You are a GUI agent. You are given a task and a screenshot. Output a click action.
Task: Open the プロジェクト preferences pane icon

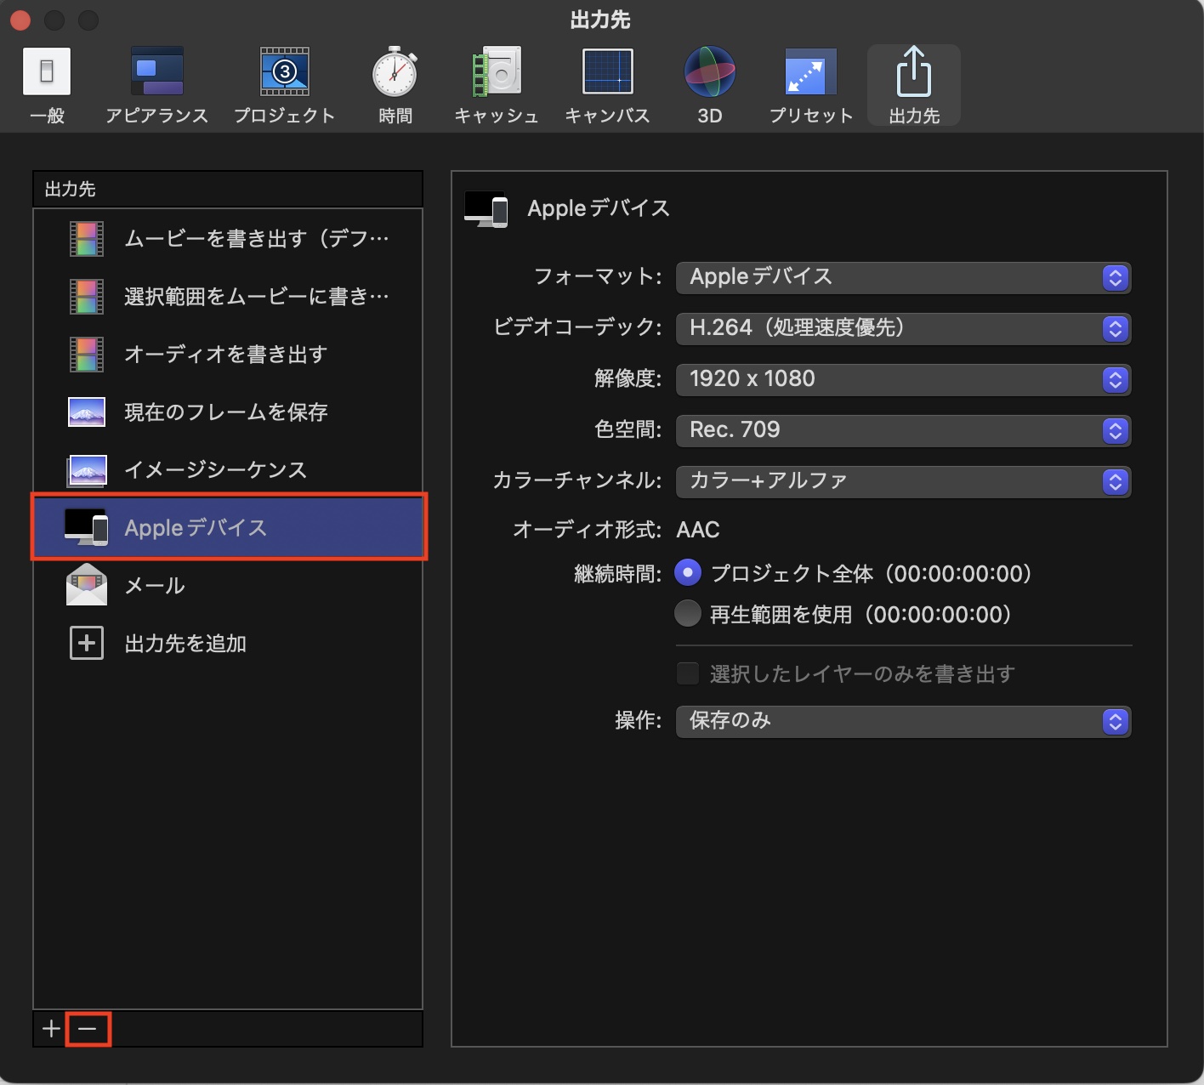(284, 71)
